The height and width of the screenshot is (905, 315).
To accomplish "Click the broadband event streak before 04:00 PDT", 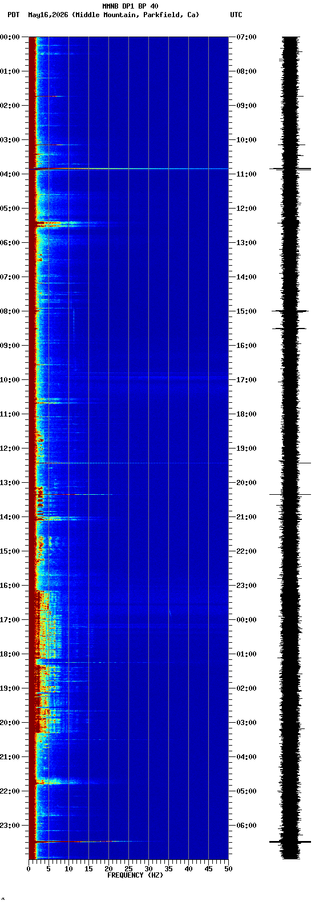I will click(128, 169).
